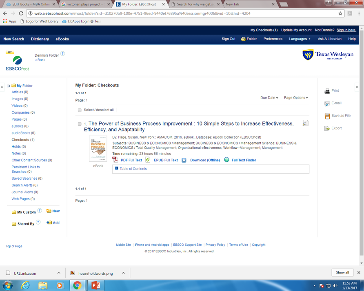Screen dimensions: 364x291
Task: Click the Texas Wesleyan library logo
Action: tap(328, 55)
